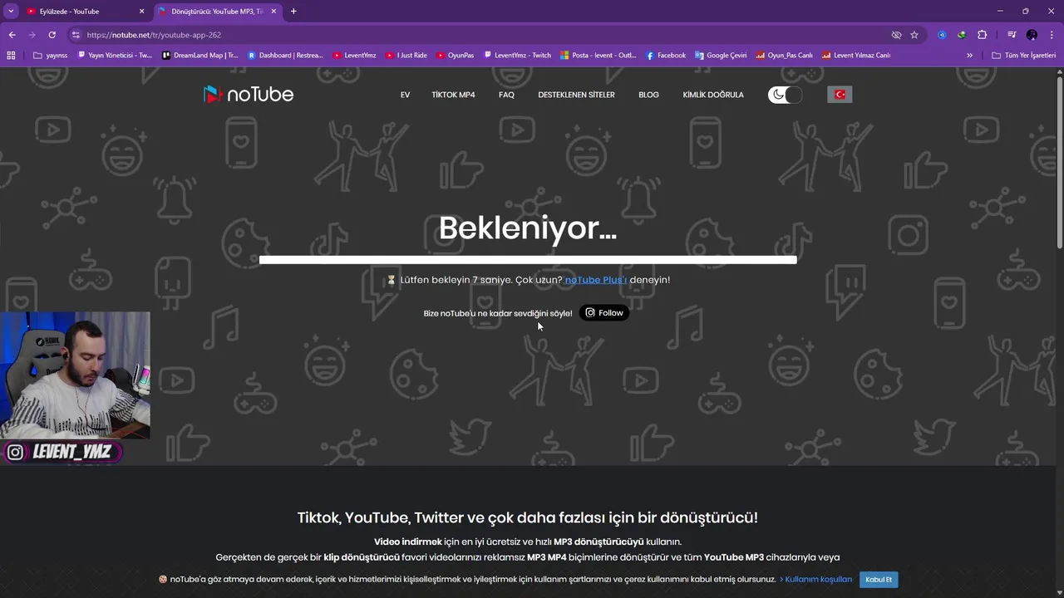Open Posta - levent Outlook bookmark

coord(598,56)
